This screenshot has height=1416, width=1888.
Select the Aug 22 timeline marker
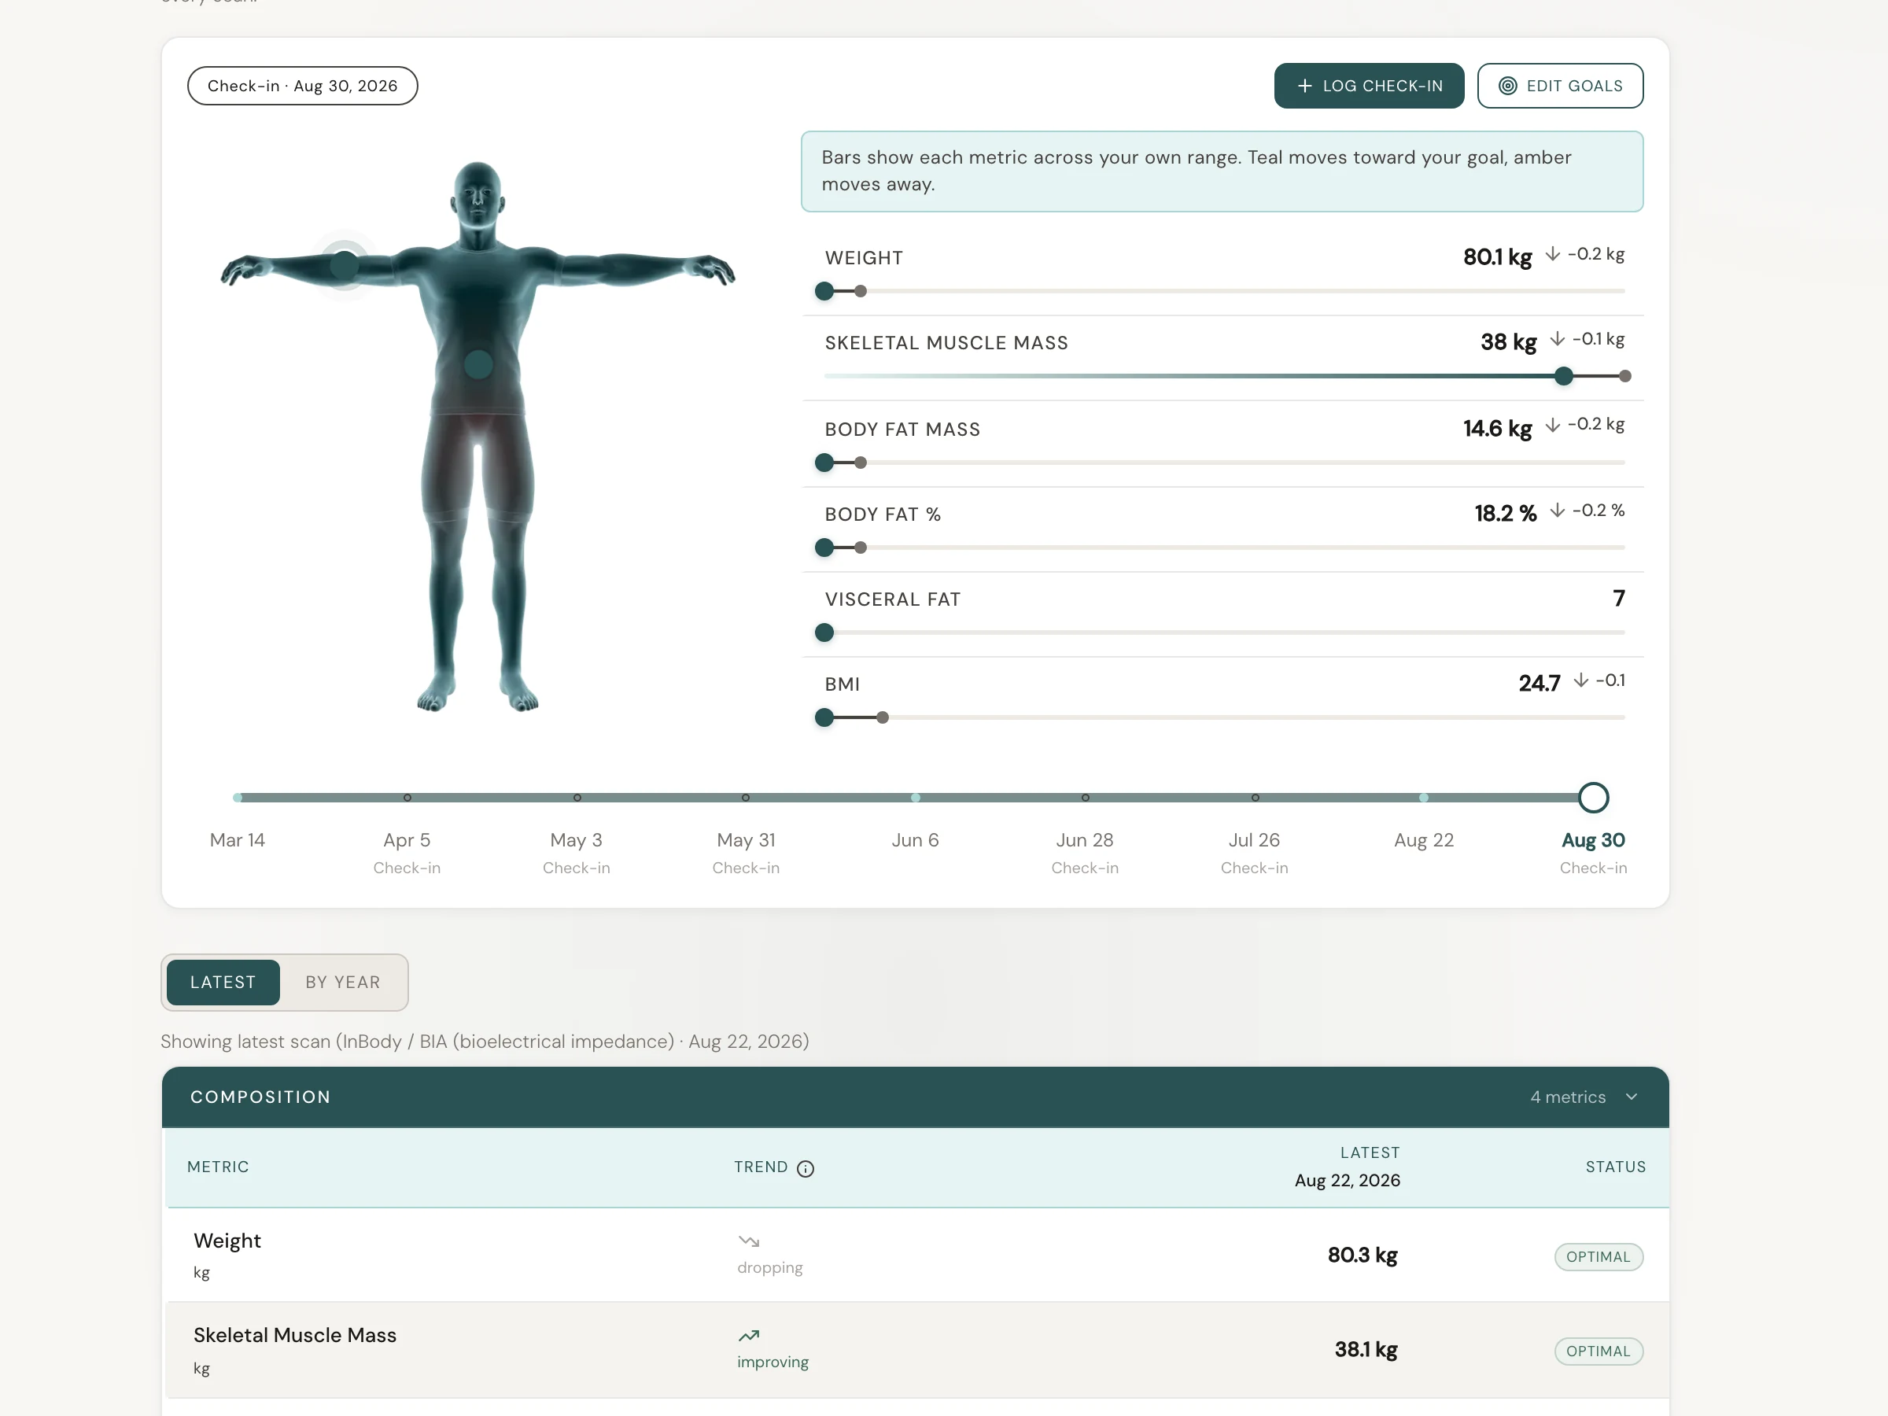1423,797
